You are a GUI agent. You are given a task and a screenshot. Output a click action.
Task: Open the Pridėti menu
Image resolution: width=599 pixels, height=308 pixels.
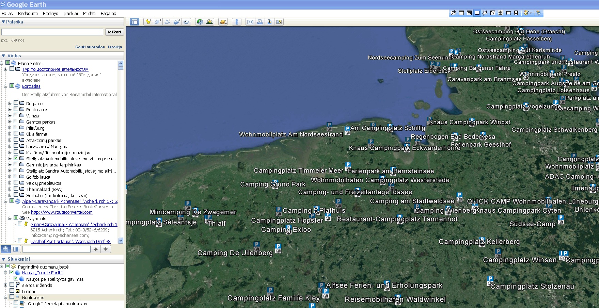(89, 13)
